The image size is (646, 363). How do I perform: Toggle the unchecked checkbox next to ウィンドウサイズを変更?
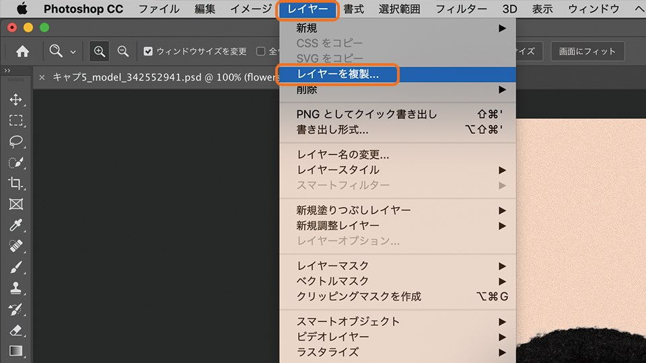[x=260, y=52]
